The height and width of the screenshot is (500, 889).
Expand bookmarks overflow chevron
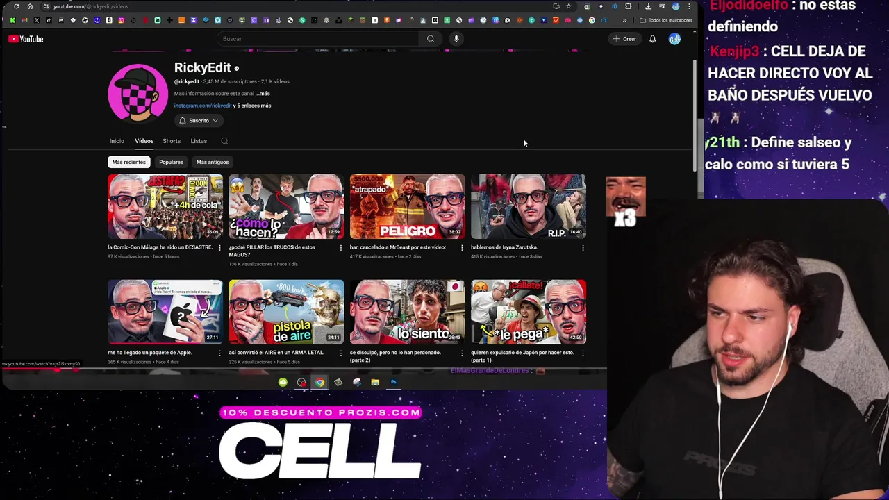(x=624, y=20)
